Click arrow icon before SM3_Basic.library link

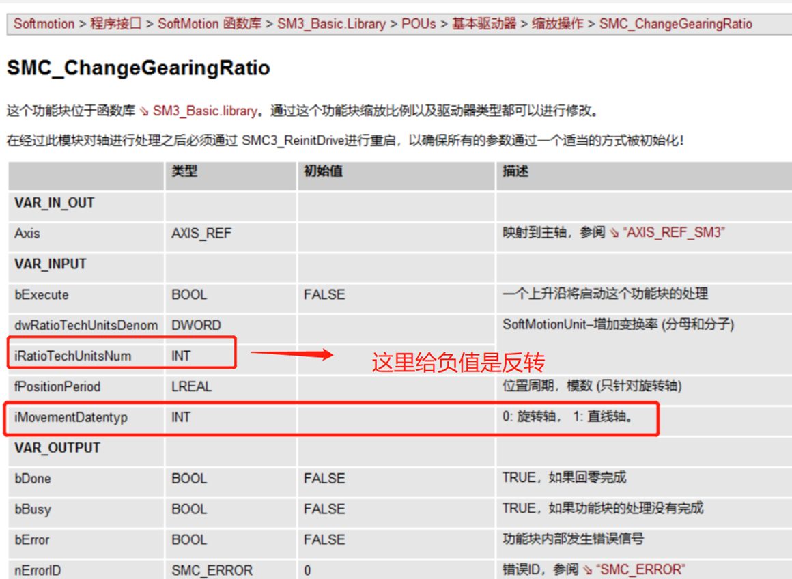click(144, 111)
